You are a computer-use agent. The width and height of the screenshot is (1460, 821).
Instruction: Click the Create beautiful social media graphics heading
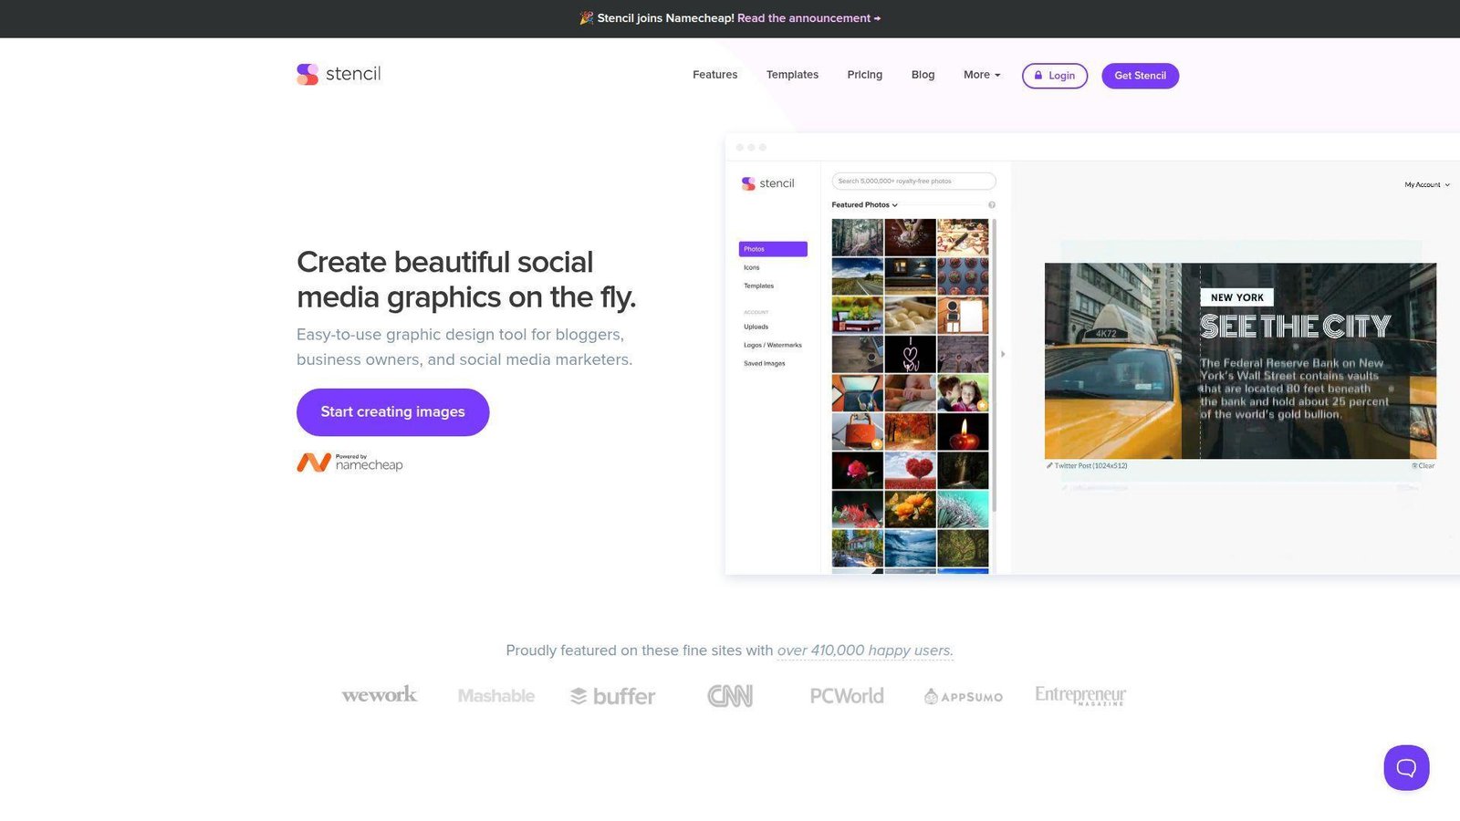pos(466,279)
